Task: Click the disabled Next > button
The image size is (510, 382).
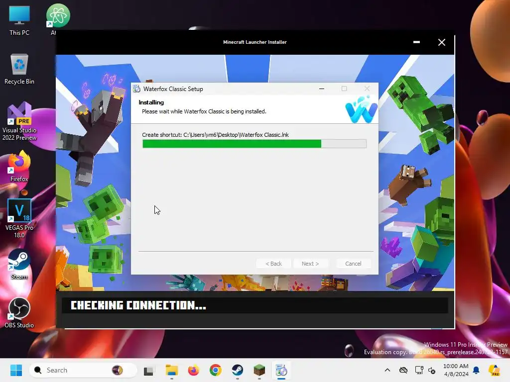Action: coord(310,264)
